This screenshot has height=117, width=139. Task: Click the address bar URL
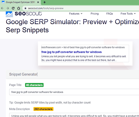coord(46,8)
